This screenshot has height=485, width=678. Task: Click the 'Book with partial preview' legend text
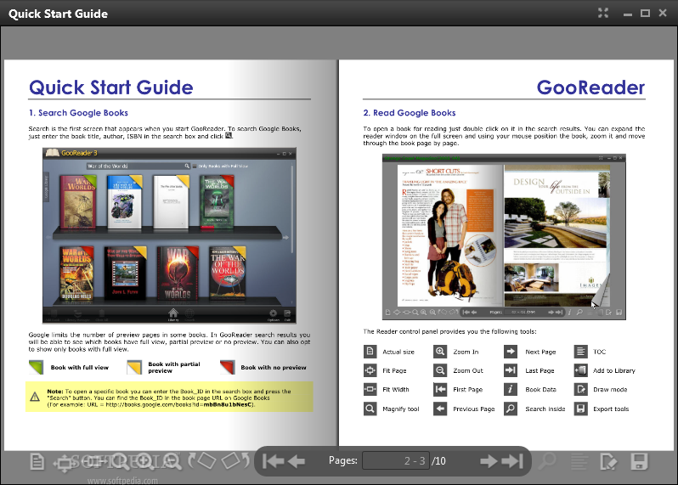click(174, 368)
